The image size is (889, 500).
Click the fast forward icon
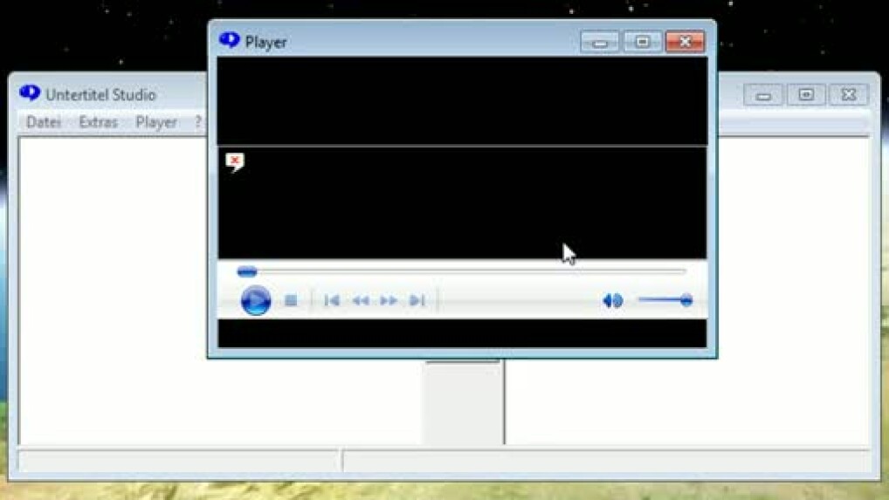(389, 301)
